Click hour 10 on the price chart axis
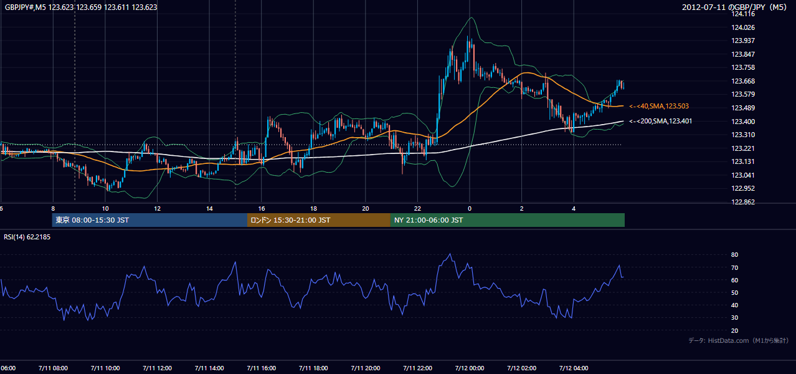796x374 pixels. (x=105, y=209)
